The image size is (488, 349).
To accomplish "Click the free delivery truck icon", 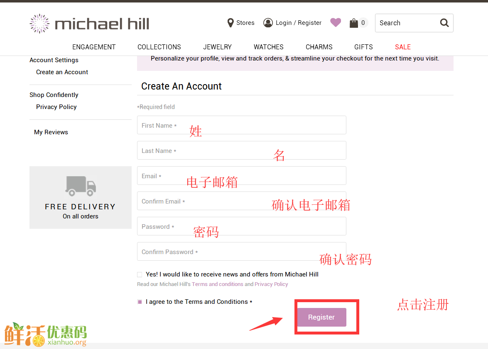I will (81, 186).
